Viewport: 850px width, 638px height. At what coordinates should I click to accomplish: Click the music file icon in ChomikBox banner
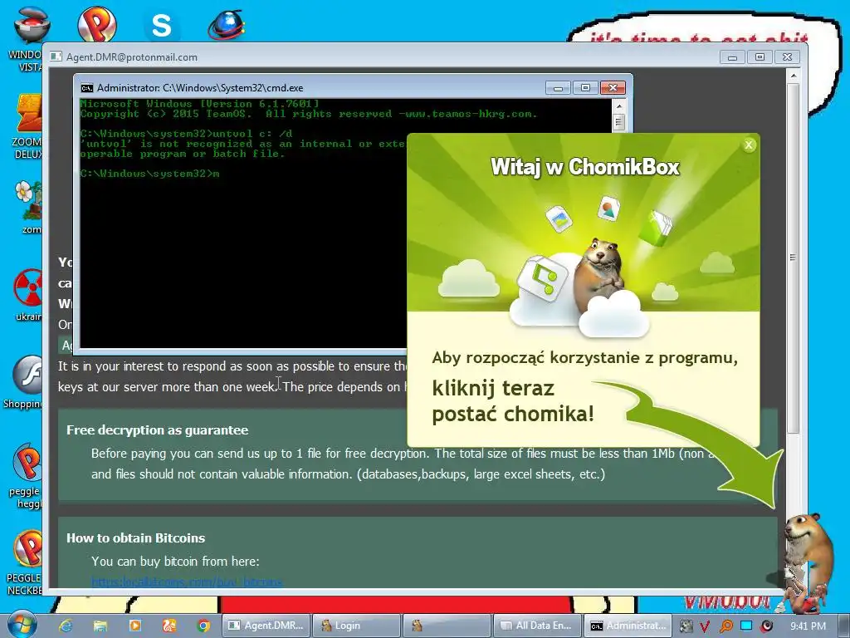pyautogui.click(x=542, y=277)
